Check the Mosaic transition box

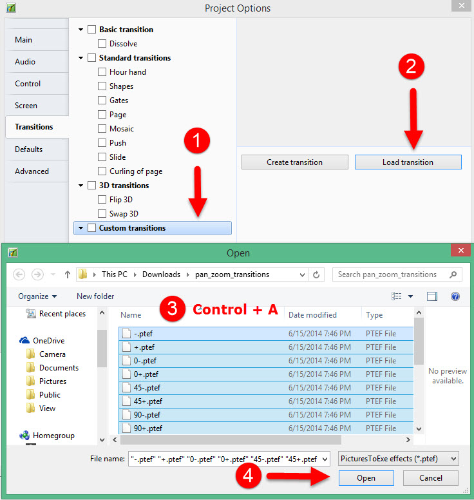[102, 129]
